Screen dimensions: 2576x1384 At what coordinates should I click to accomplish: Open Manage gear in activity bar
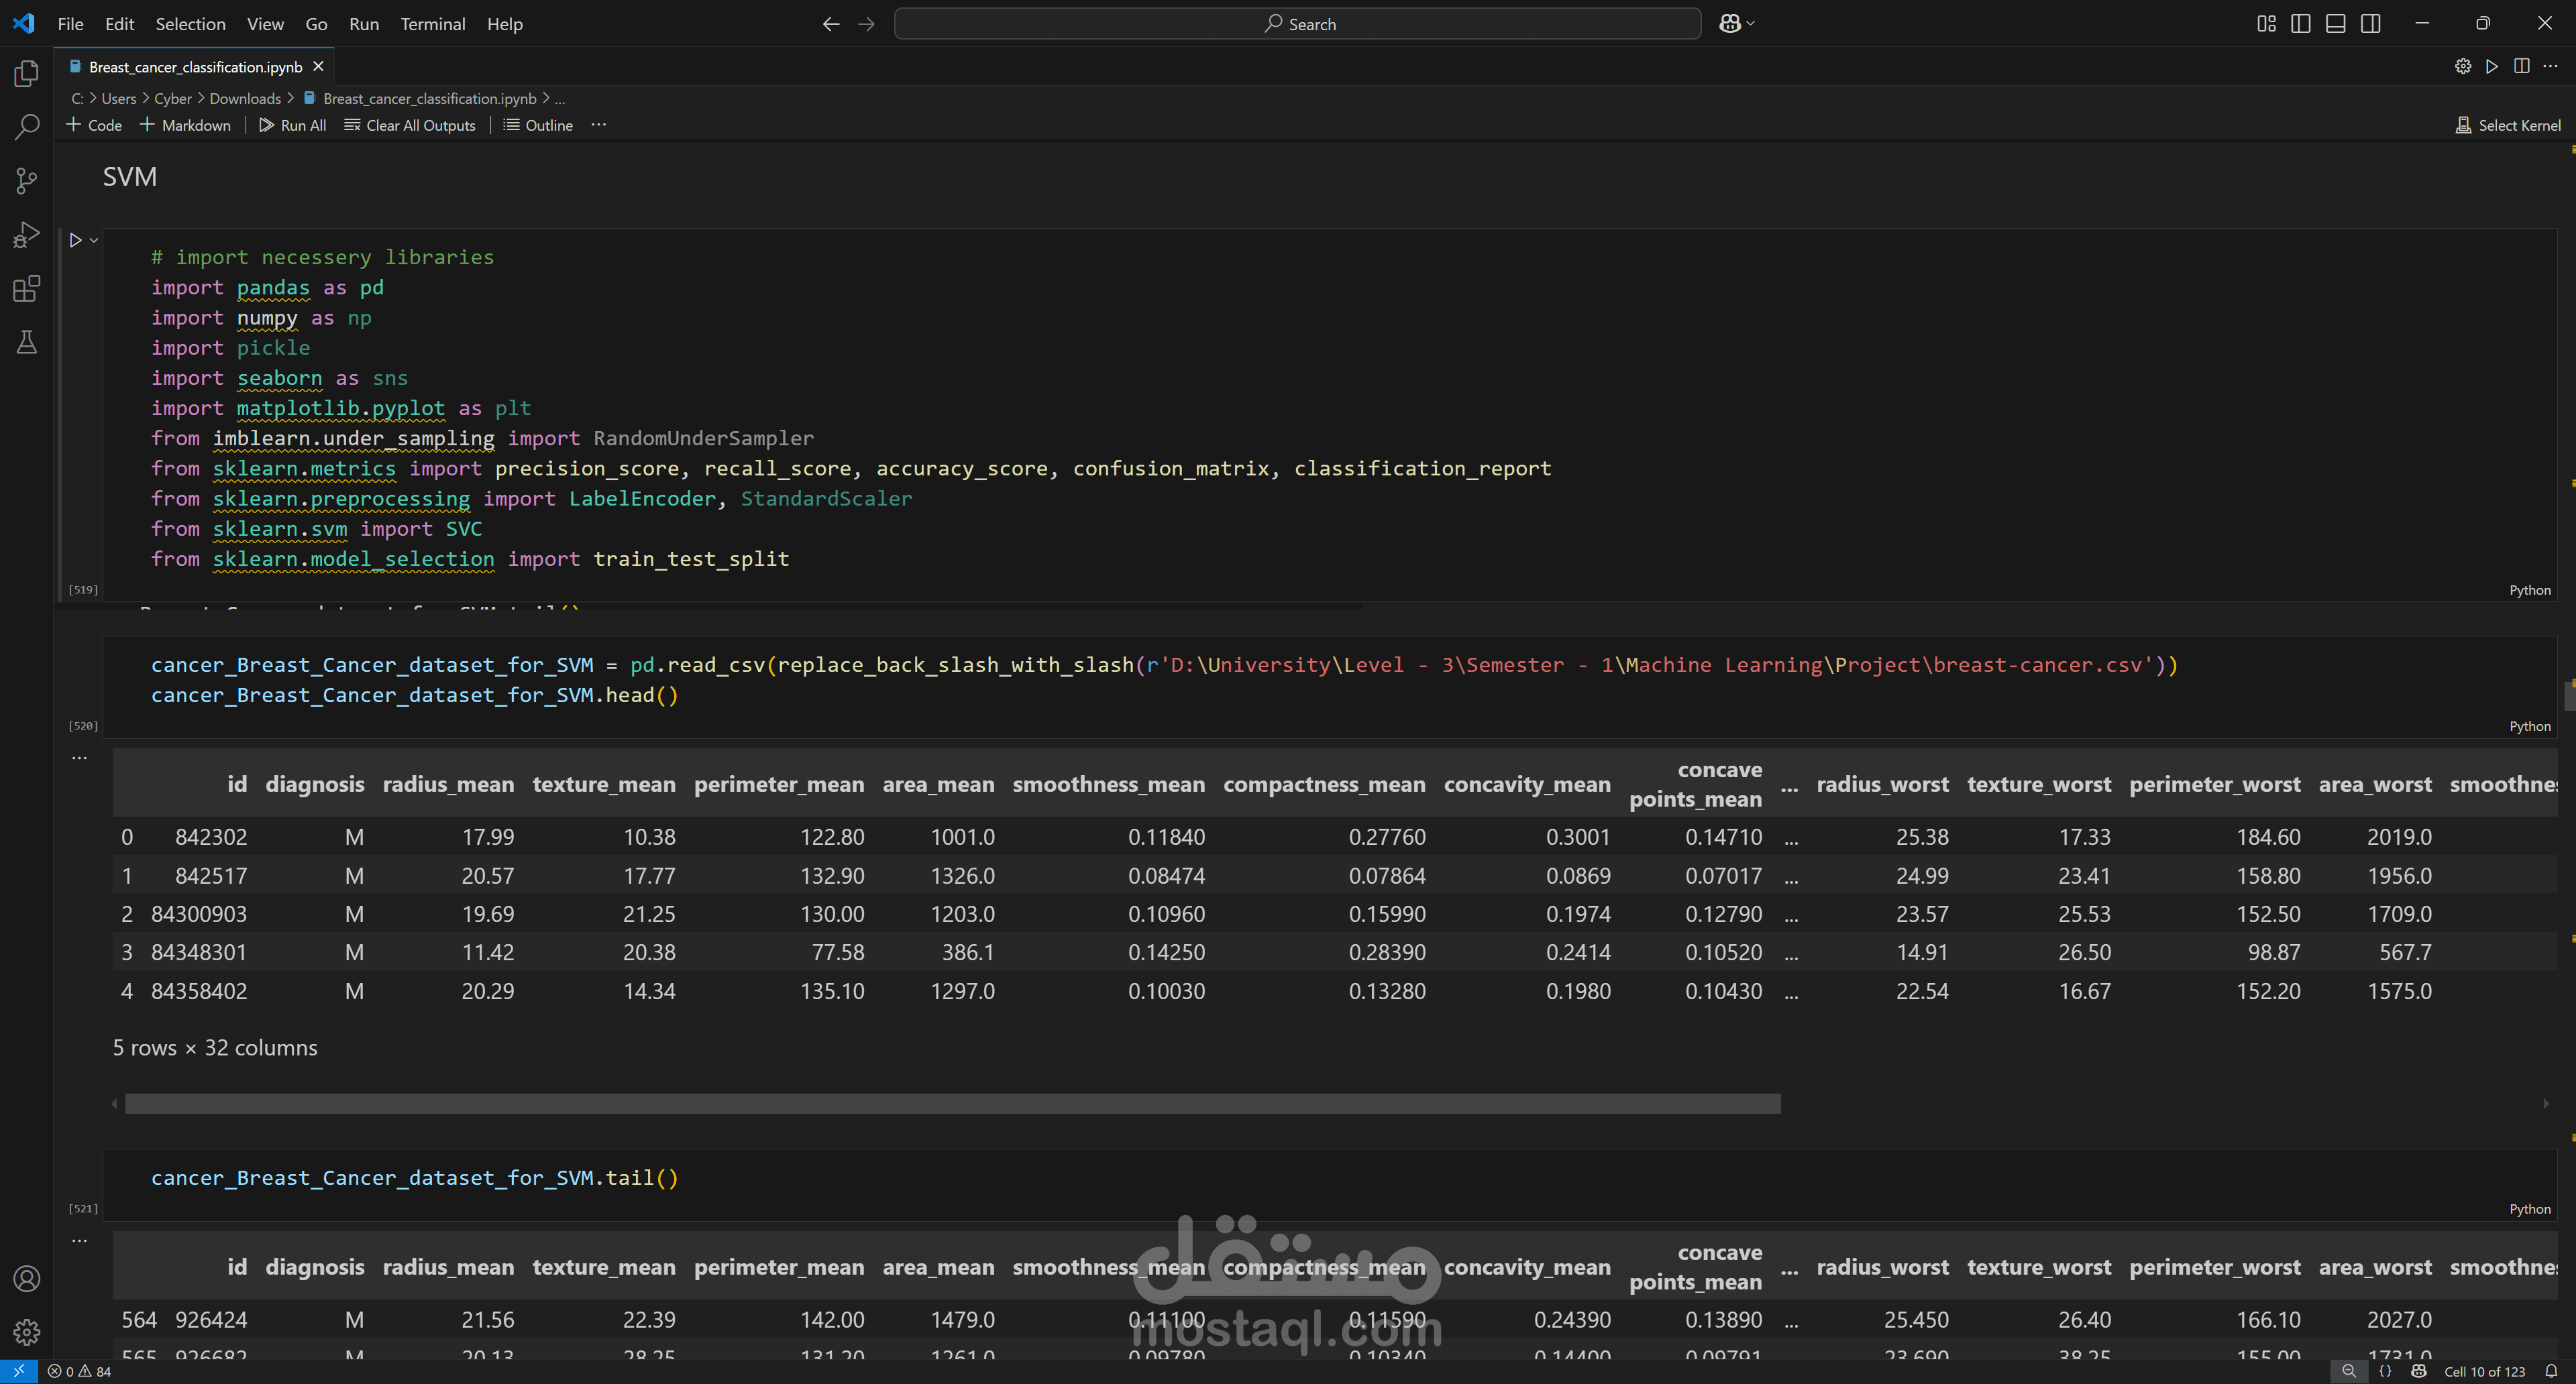tap(27, 1331)
